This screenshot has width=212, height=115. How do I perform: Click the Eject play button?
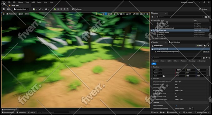click(x=65, y=9)
